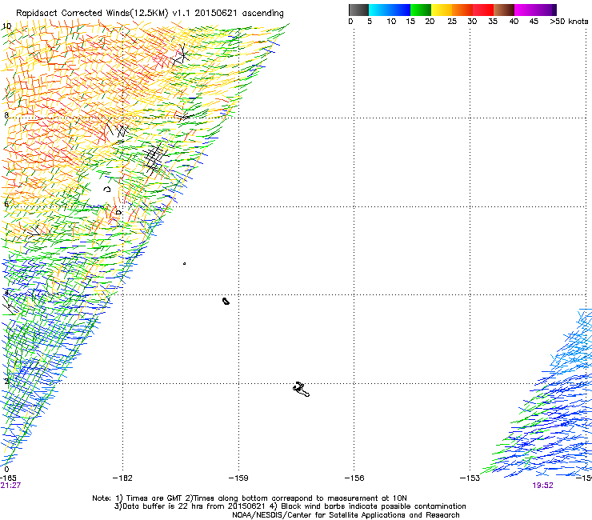Click the magenta-purple 40-50 knots color segment
The width and height of the screenshot is (592, 520).
tap(535, 10)
